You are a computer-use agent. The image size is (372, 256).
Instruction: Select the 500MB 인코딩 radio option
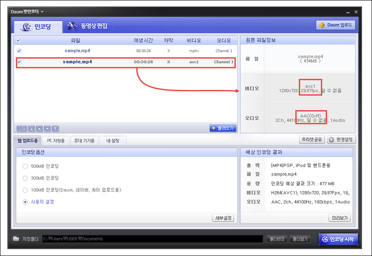(25, 167)
